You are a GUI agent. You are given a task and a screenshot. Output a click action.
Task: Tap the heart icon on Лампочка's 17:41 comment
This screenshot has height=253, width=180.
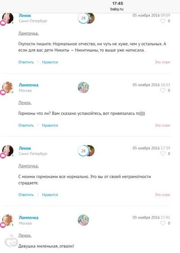coord(163,223)
